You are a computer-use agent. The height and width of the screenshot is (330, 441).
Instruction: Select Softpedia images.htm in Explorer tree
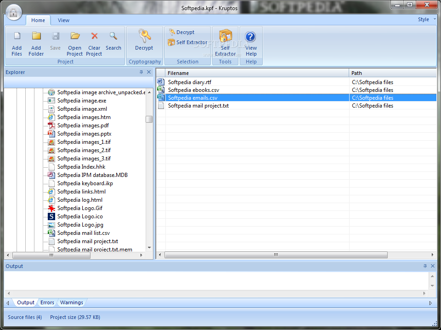click(84, 117)
